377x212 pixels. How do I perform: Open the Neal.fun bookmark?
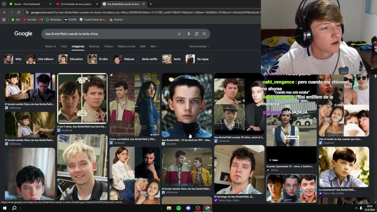pyautogui.click(x=116, y=20)
